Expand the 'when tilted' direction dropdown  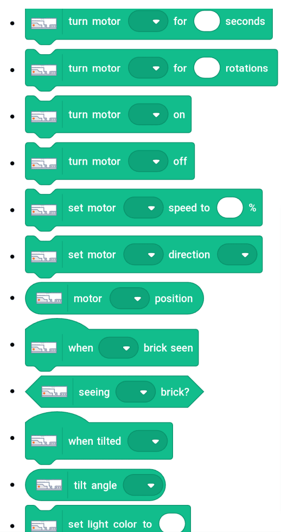tap(148, 441)
